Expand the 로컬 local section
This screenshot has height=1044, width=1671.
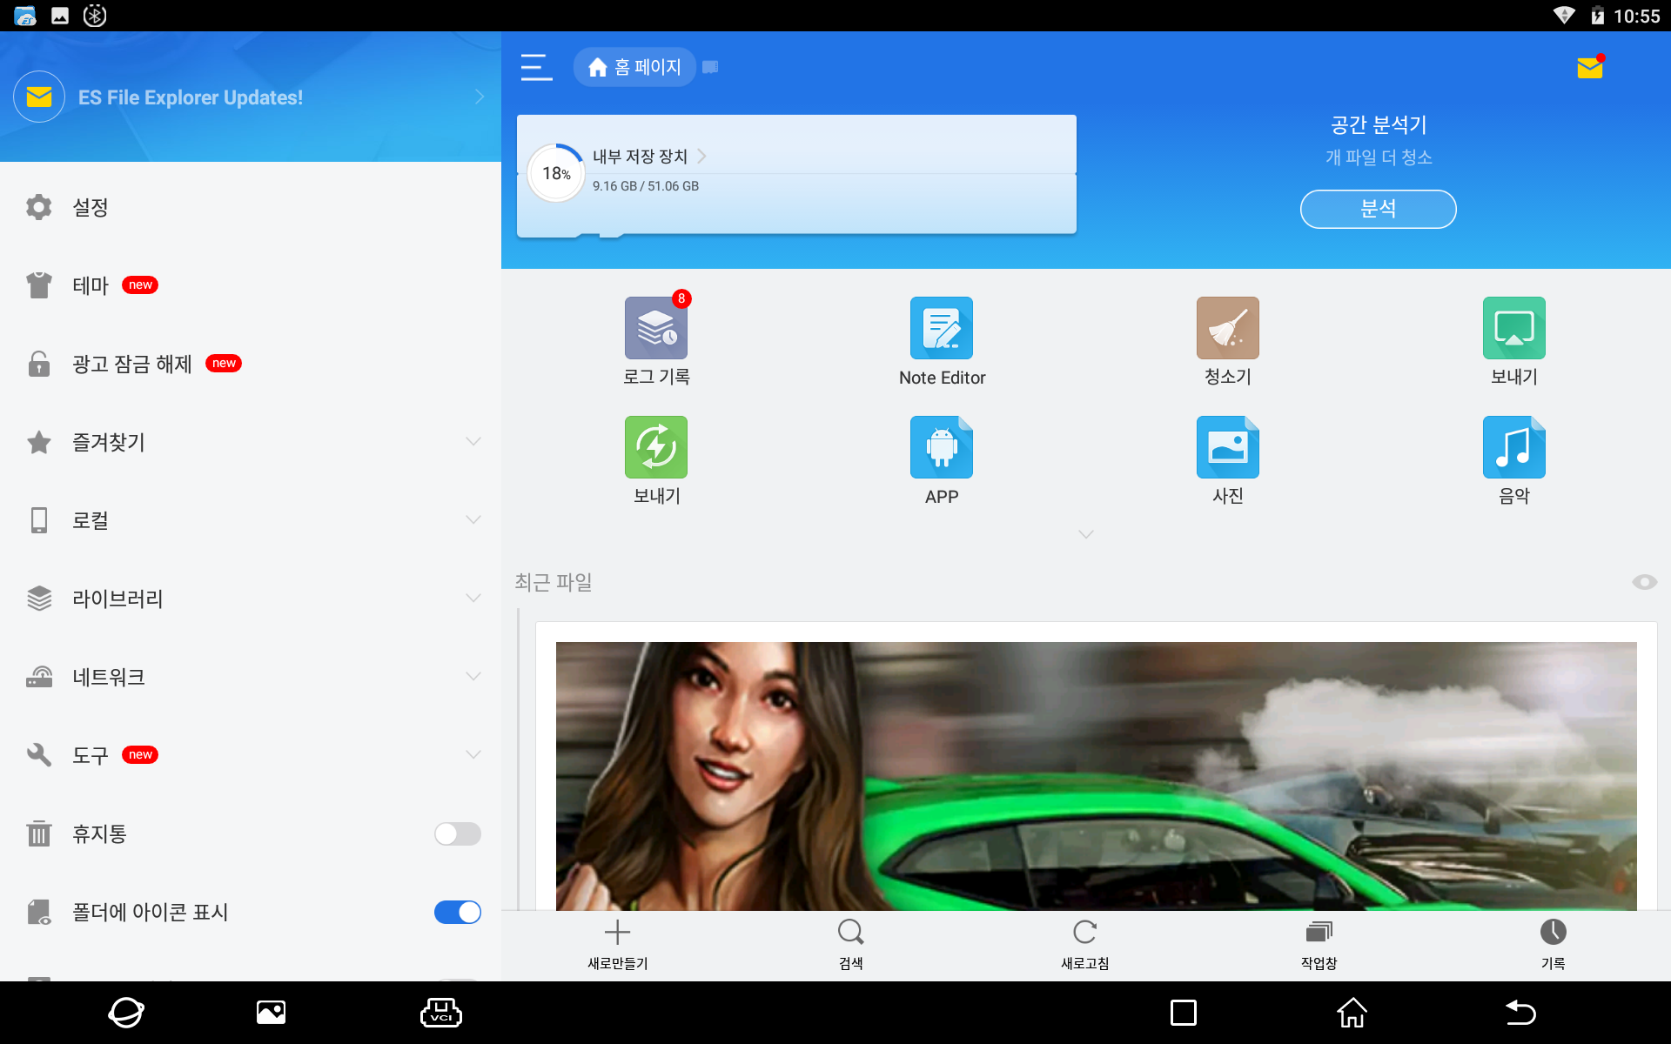(473, 520)
